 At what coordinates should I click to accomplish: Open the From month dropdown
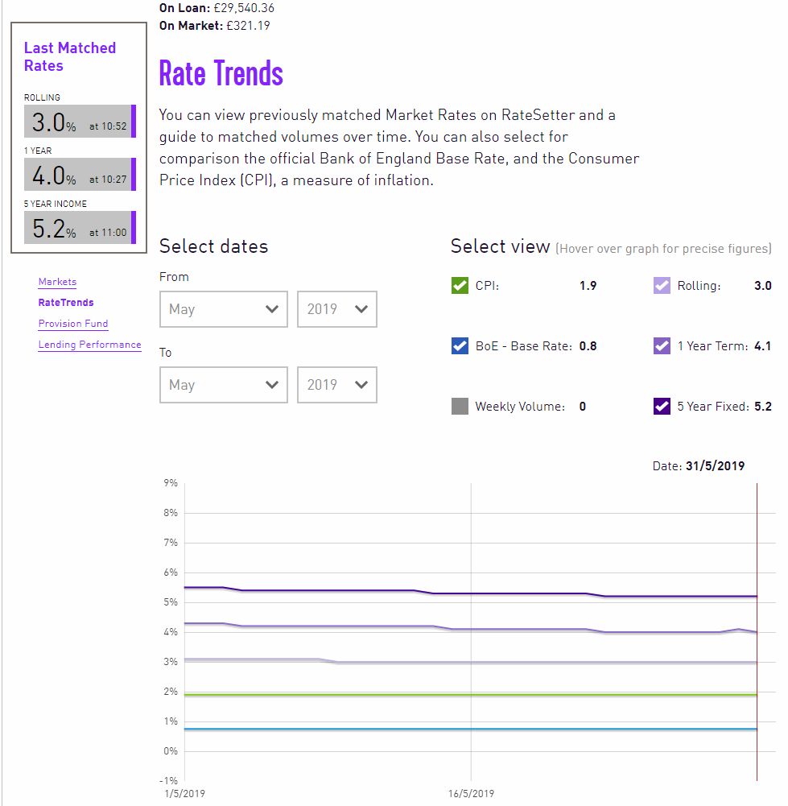coord(224,309)
